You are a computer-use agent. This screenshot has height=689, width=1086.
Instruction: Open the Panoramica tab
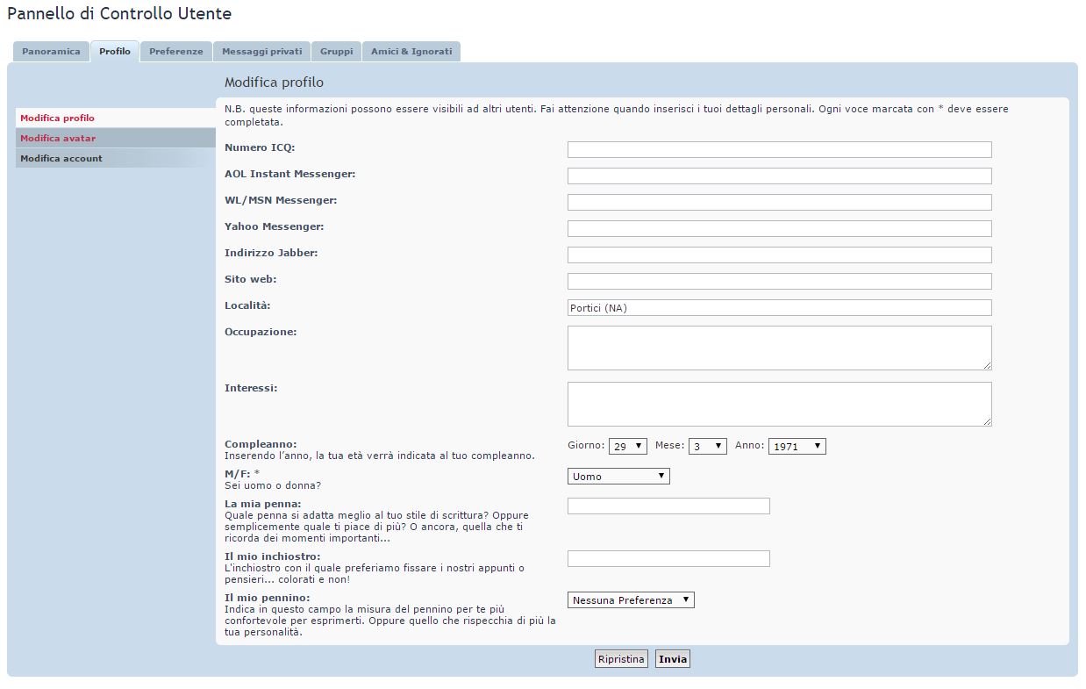51,52
